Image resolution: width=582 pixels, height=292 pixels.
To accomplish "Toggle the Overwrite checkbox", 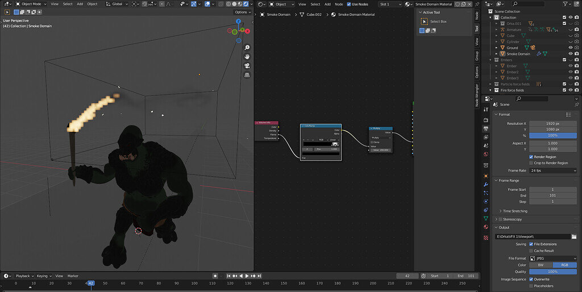I will [531, 280].
